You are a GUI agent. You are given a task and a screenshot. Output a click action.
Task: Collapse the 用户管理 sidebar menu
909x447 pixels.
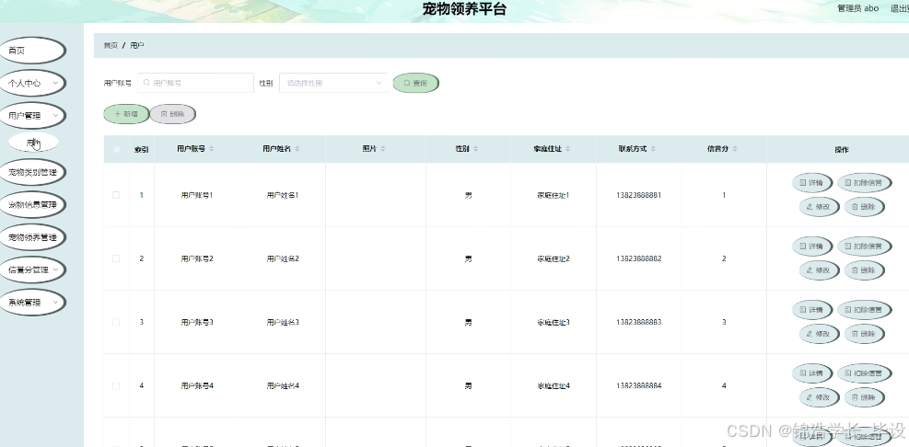(32, 115)
